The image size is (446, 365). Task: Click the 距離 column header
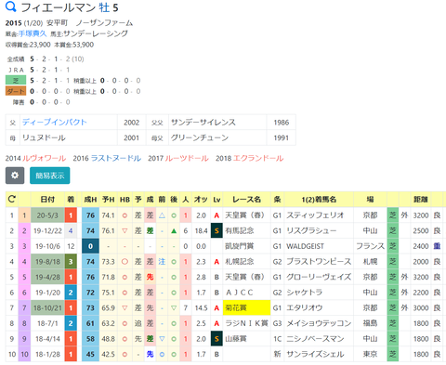coord(421,200)
